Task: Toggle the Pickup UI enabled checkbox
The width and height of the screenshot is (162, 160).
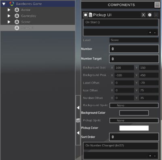Action: click(85, 15)
